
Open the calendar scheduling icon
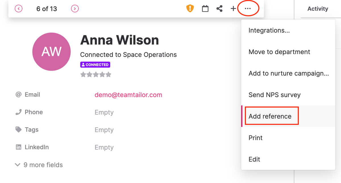coord(205,9)
